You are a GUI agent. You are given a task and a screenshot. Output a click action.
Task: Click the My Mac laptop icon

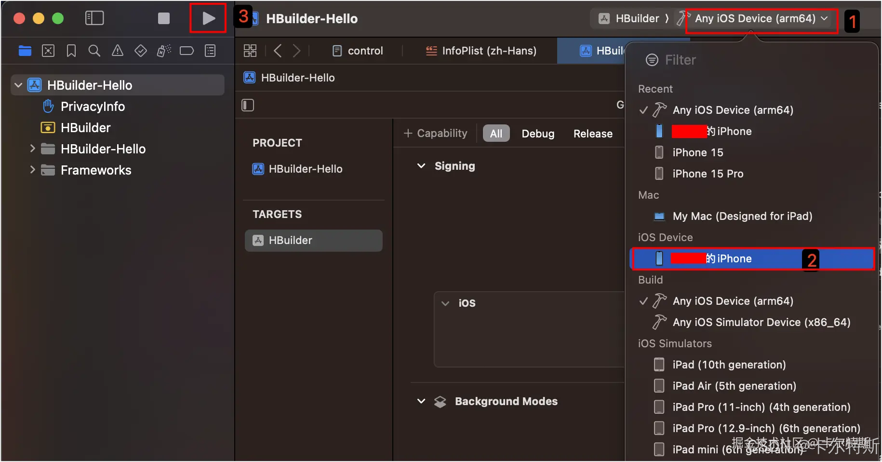(659, 216)
